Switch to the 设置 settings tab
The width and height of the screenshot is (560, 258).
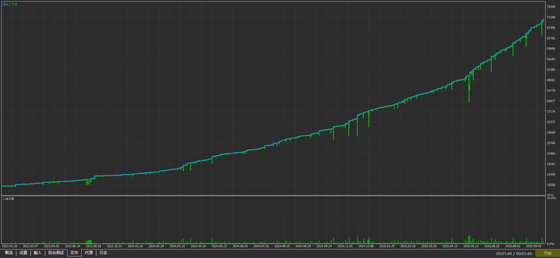[23, 253]
